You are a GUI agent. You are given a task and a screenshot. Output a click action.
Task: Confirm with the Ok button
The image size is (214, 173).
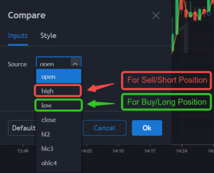tap(147, 128)
